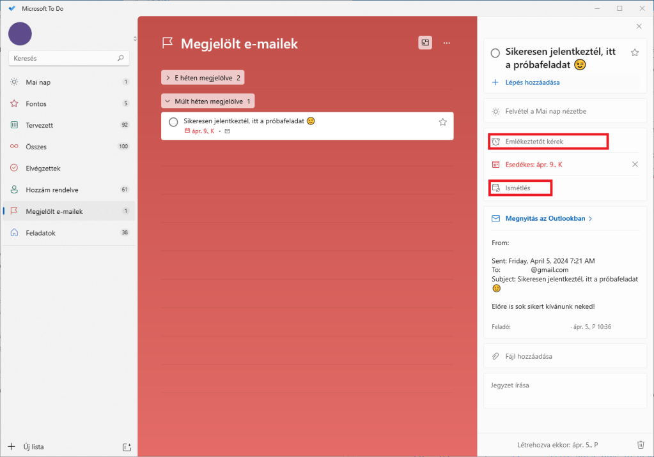Click the new group icon beside Új lista
This screenshot has width=654, height=457.
(x=126, y=447)
